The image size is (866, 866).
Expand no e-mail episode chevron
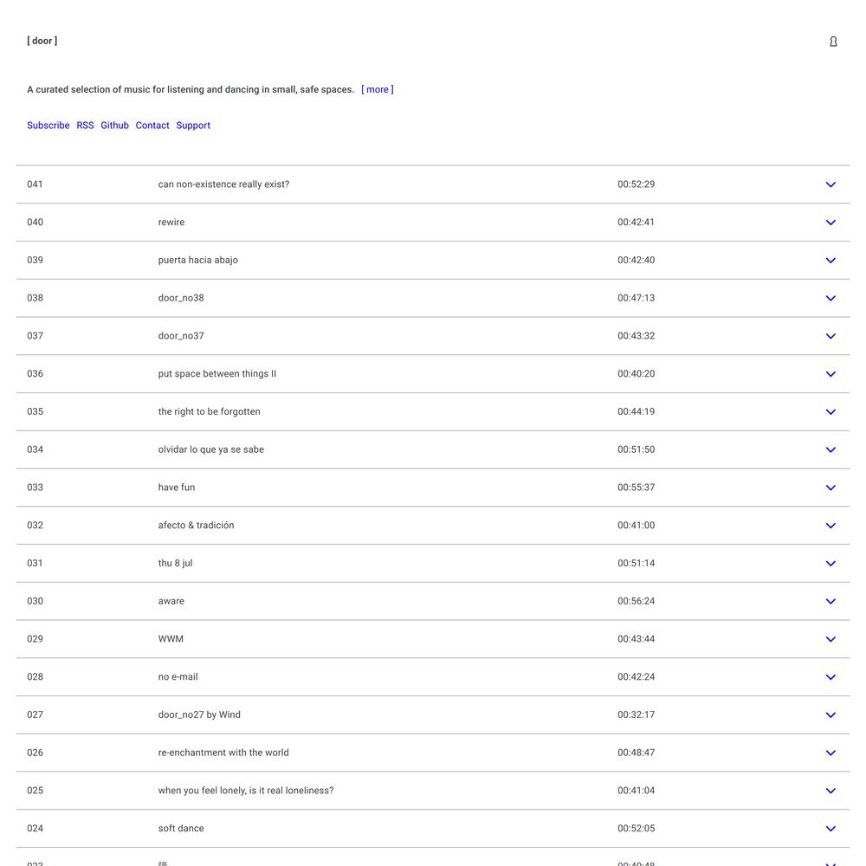tap(830, 677)
